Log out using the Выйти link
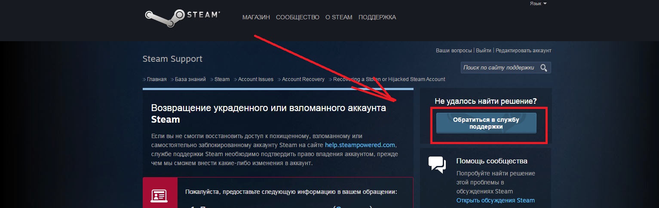The height and width of the screenshot is (208, 659). (x=484, y=51)
